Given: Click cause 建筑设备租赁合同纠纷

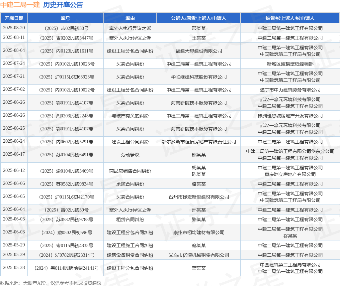Looking at the screenshot, I should pyautogui.click(x=130, y=255).
